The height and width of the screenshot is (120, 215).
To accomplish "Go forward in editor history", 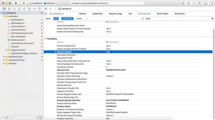I will [55, 9].
